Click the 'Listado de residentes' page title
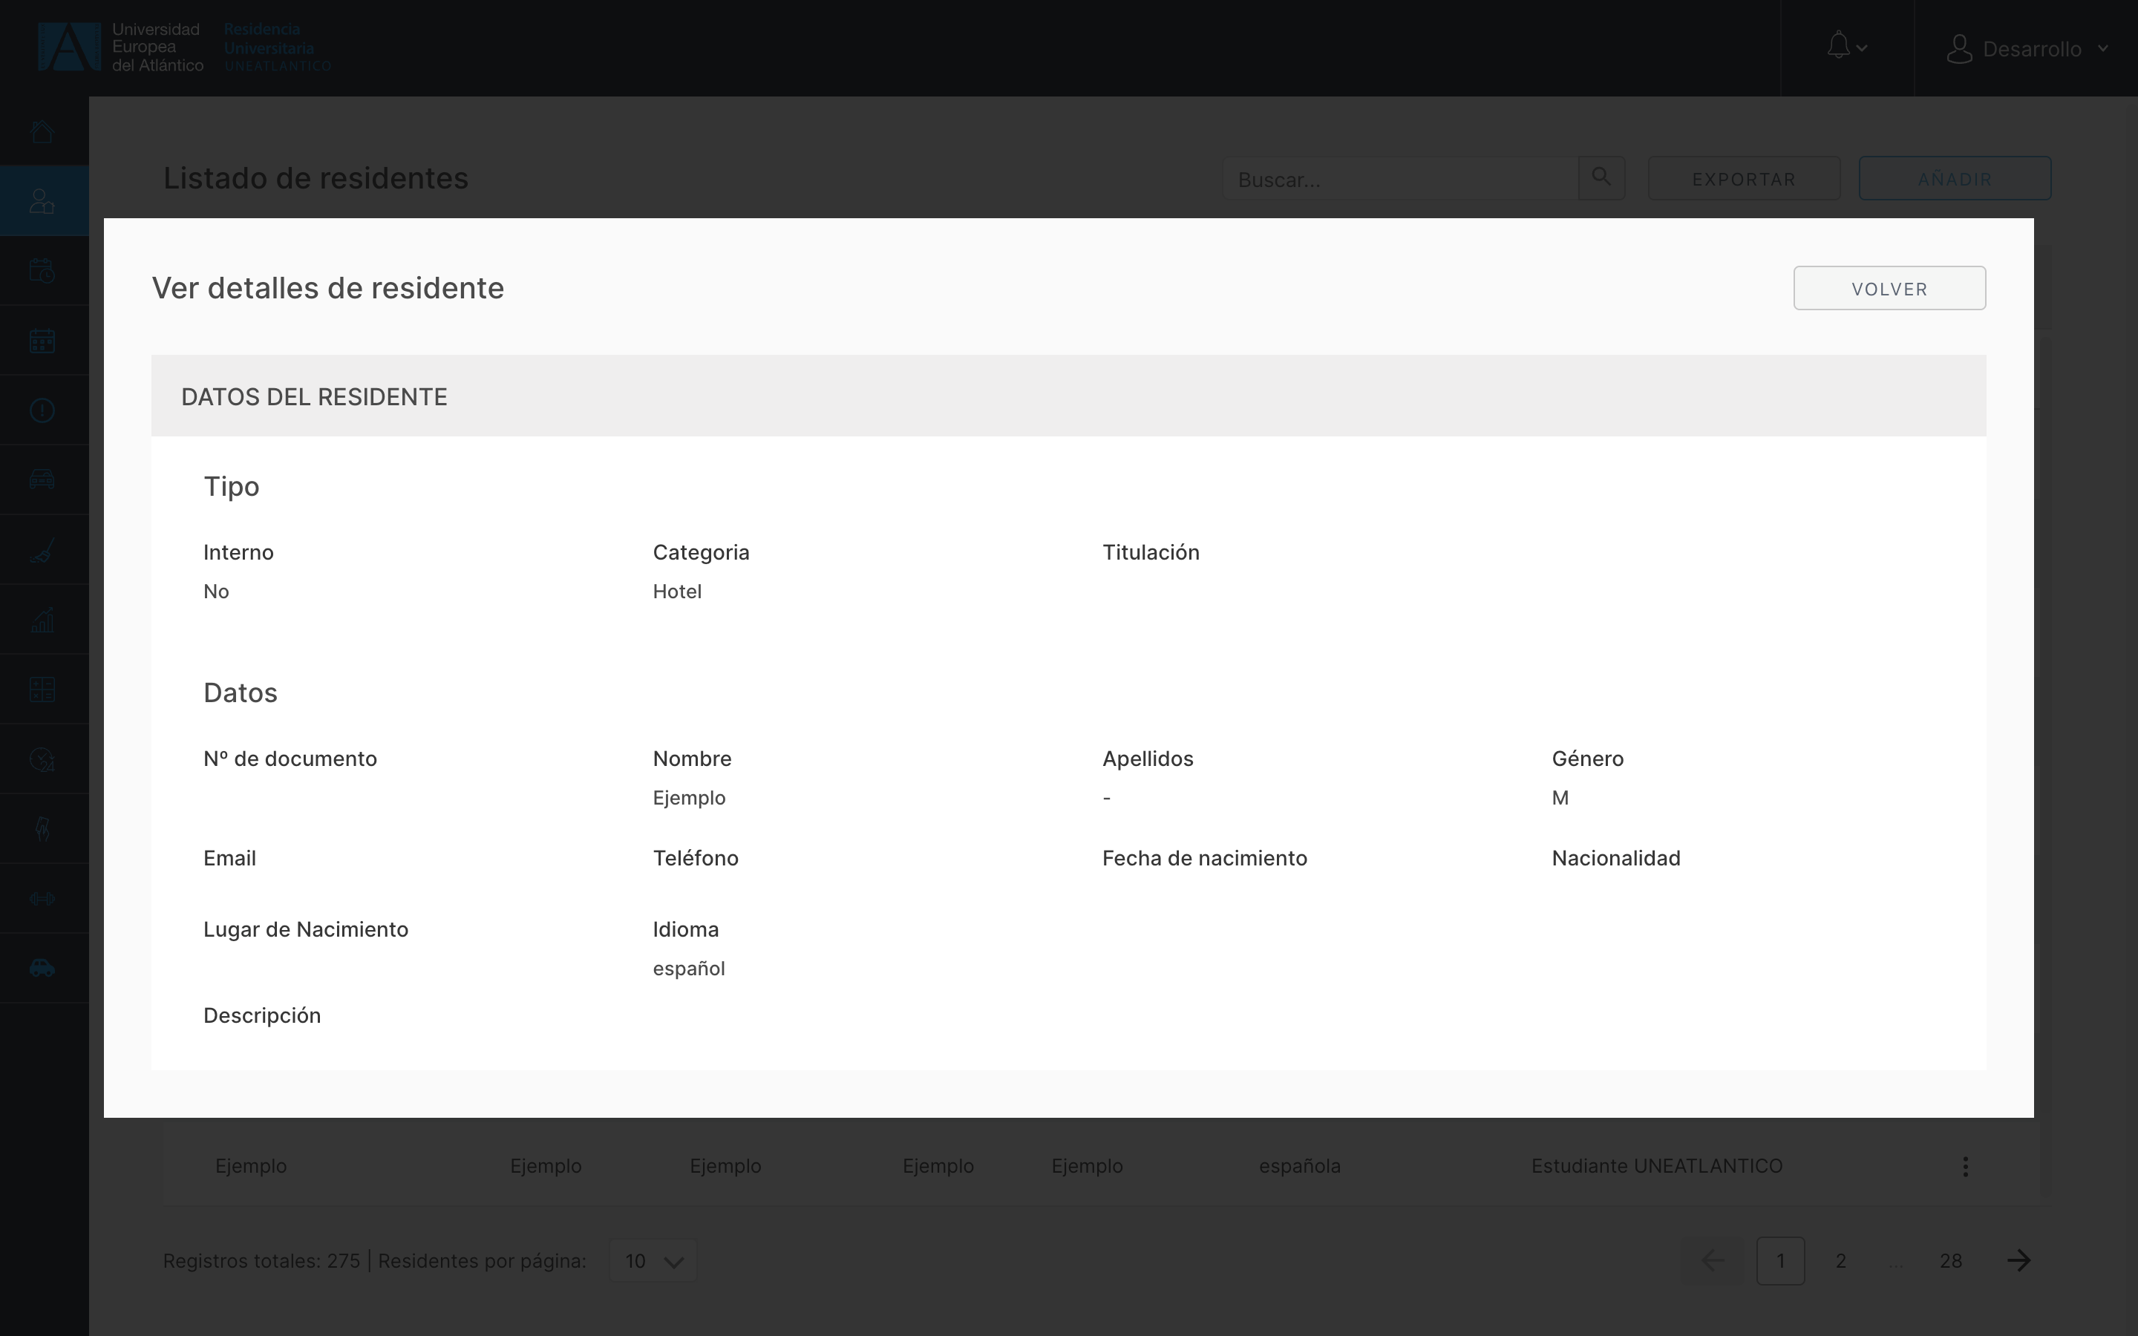Viewport: 2138px width, 1336px height. pos(316,178)
